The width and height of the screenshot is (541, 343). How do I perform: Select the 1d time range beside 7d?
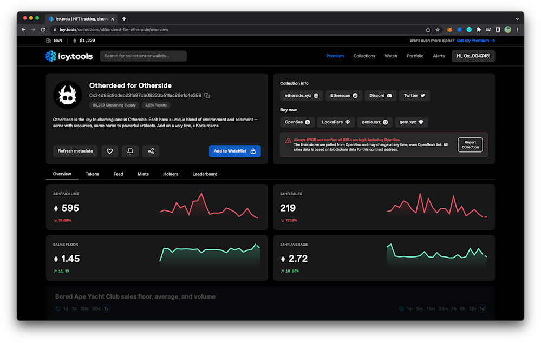[66, 308]
